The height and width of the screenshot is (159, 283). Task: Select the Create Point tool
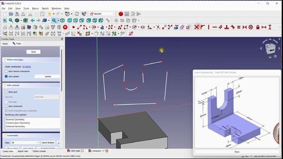tap(73, 27)
